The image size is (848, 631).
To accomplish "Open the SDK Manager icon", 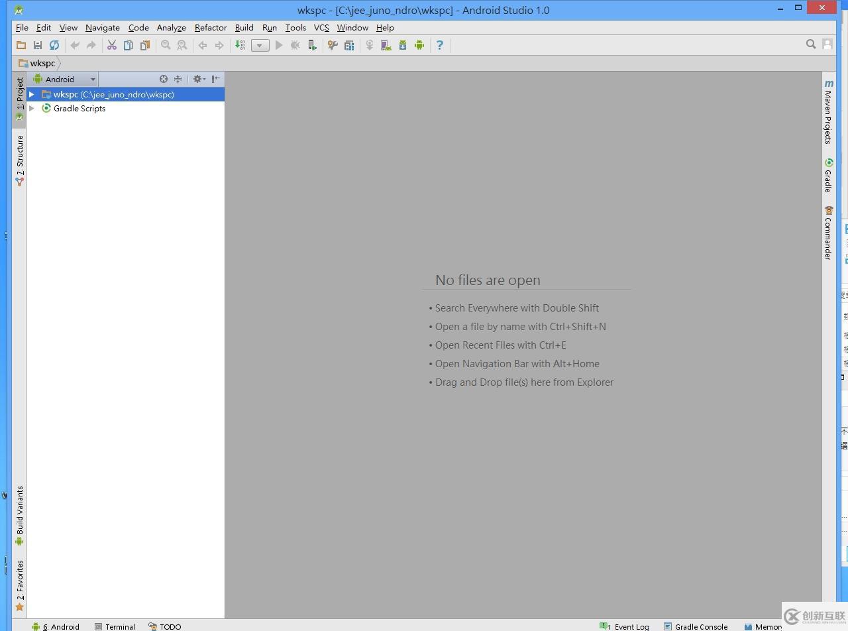I will click(403, 45).
